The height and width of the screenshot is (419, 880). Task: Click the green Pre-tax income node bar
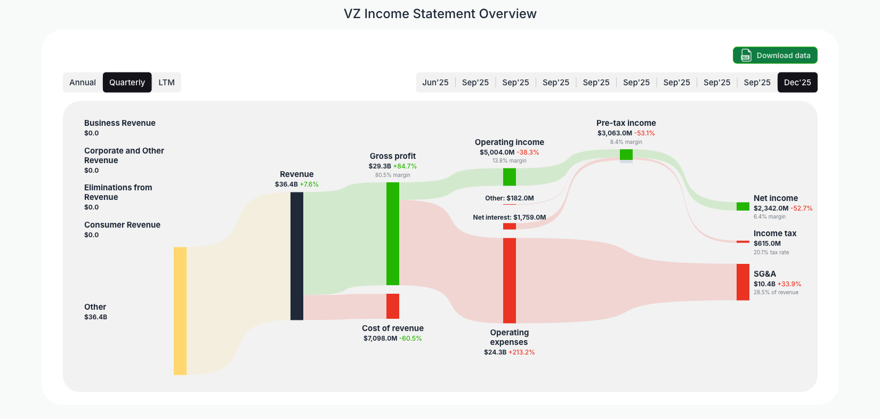(x=626, y=155)
